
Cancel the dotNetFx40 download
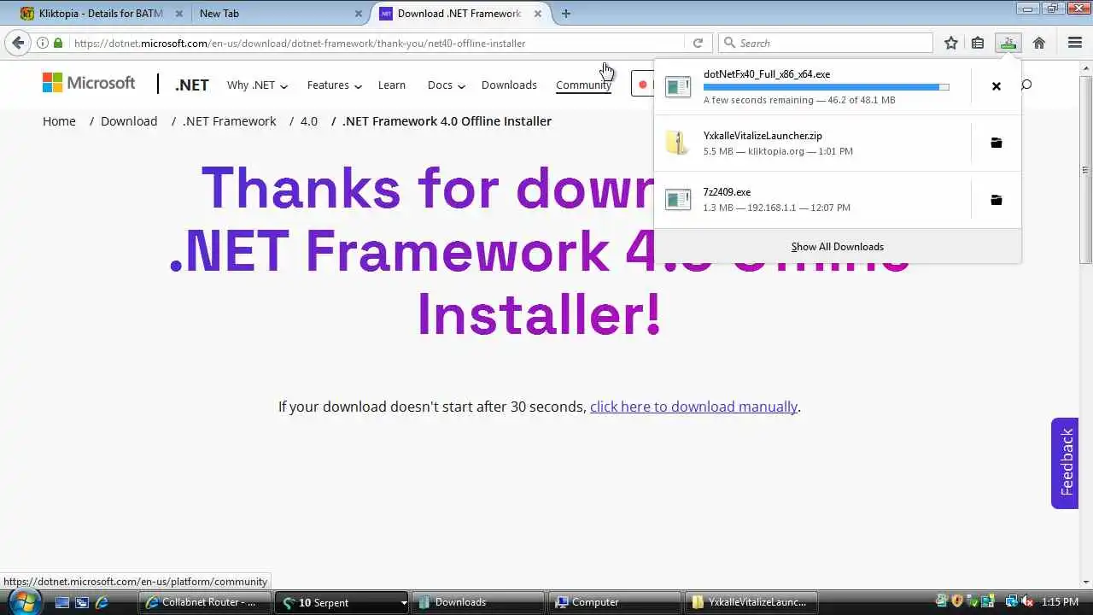[996, 86]
